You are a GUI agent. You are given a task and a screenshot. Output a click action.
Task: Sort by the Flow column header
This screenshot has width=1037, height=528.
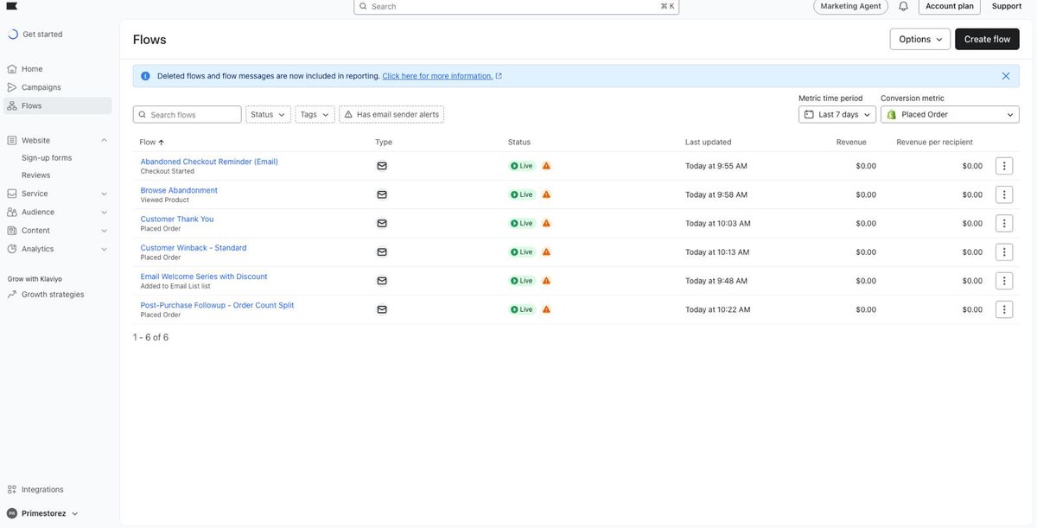(151, 142)
